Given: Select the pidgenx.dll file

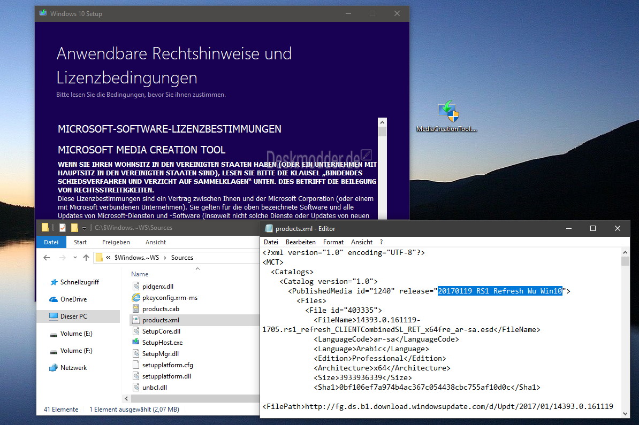Looking at the screenshot, I should click(x=158, y=287).
